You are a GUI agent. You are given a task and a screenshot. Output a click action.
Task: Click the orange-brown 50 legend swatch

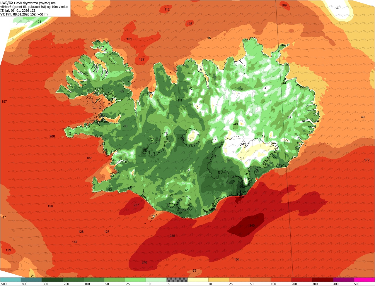[x=260, y=280]
